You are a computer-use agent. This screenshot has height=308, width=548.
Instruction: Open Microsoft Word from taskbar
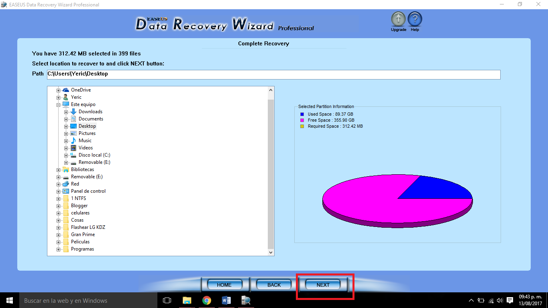click(226, 300)
